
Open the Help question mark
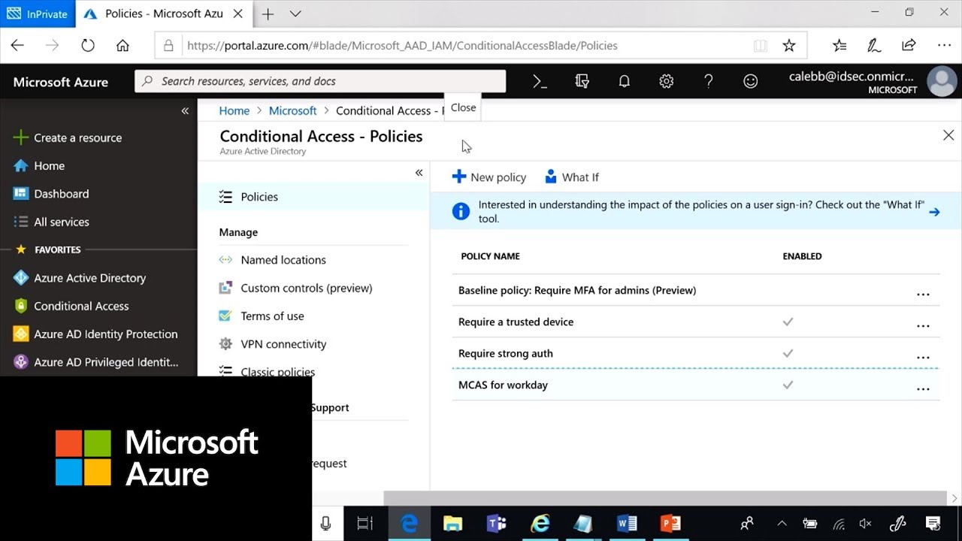708,81
